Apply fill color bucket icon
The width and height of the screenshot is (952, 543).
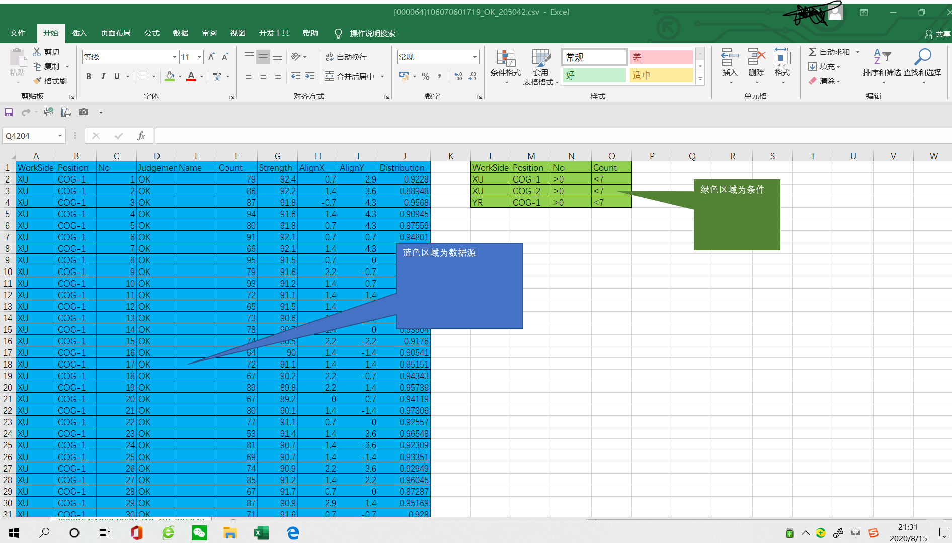pyautogui.click(x=170, y=76)
